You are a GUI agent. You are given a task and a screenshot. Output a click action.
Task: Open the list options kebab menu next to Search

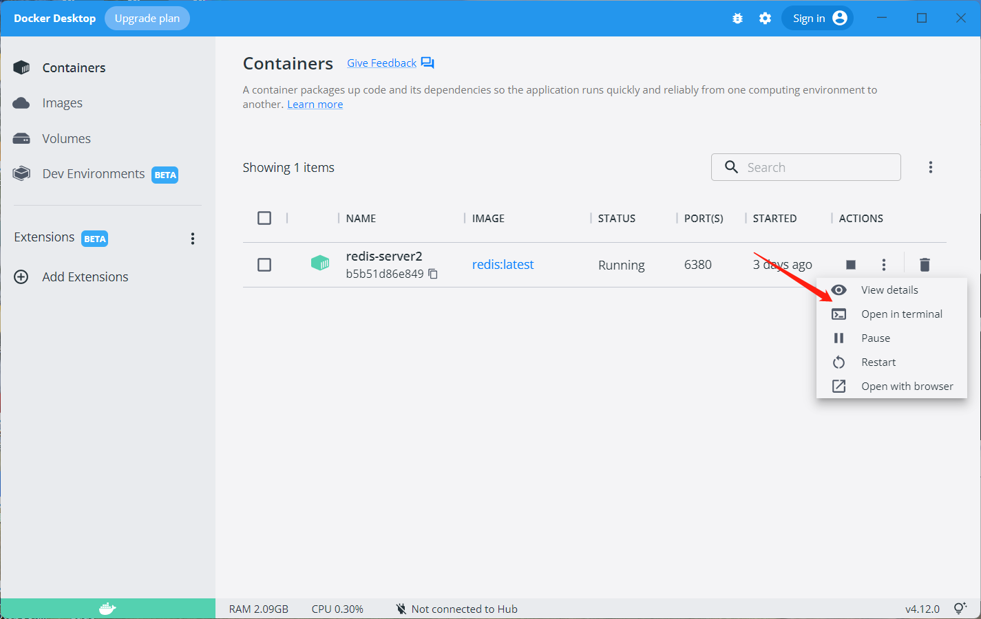(x=930, y=167)
